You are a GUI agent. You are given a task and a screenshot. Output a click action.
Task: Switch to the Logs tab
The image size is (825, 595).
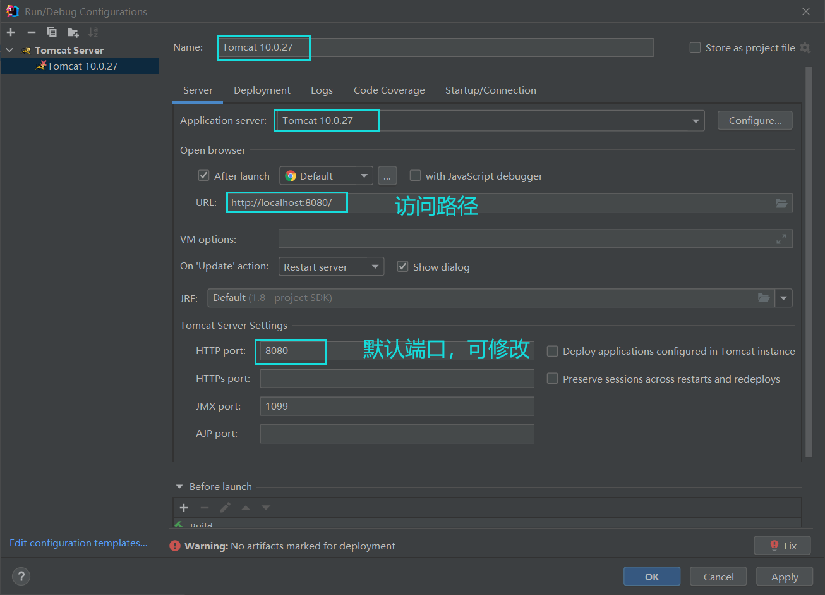pos(322,90)
